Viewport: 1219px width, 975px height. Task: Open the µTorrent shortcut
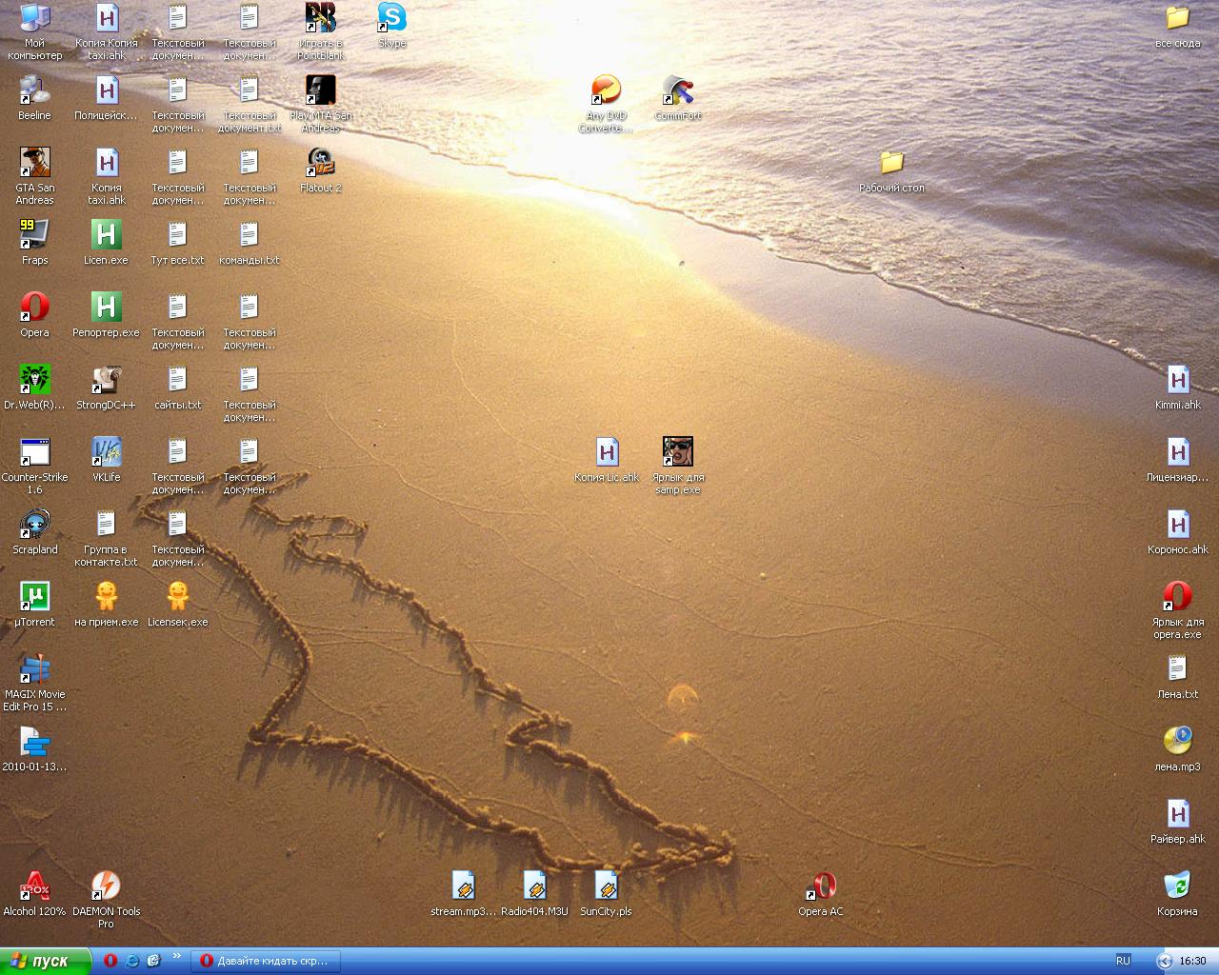pyautogui.click(x=34, y=605)
